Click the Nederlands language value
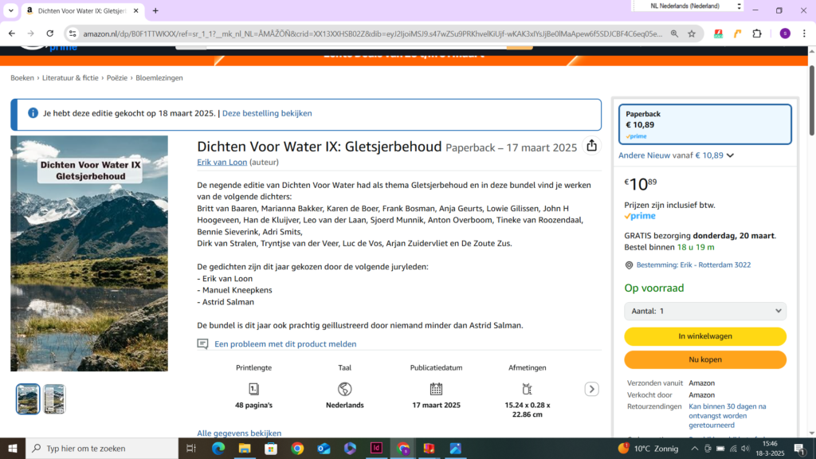 [344, 405]
